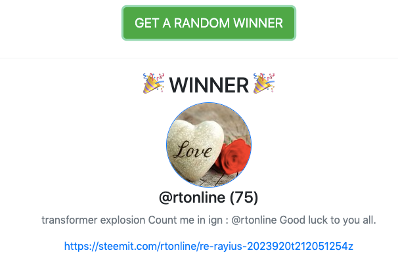
Task: Click the party popper left of WINNER
Action: tap(154, 83)
